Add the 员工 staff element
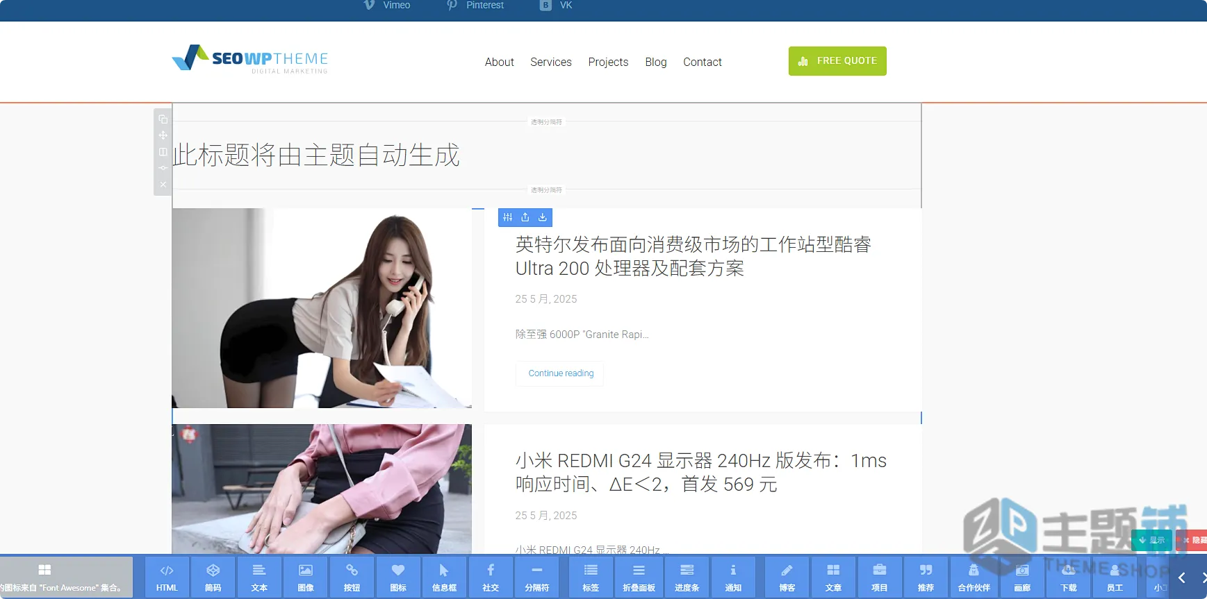 click(1115, 577)
